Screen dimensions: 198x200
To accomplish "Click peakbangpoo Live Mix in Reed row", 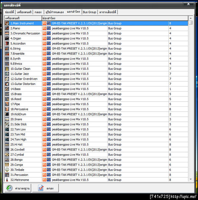I will click(70, 99).
